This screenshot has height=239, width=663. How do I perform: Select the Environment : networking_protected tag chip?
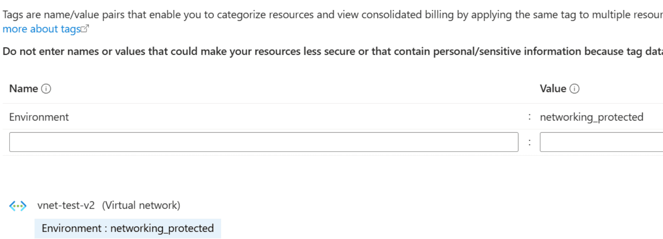click(128, 228)
